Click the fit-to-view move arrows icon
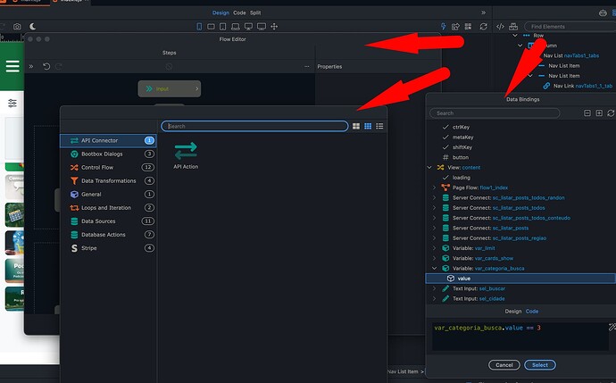 (x=274, y=26)
